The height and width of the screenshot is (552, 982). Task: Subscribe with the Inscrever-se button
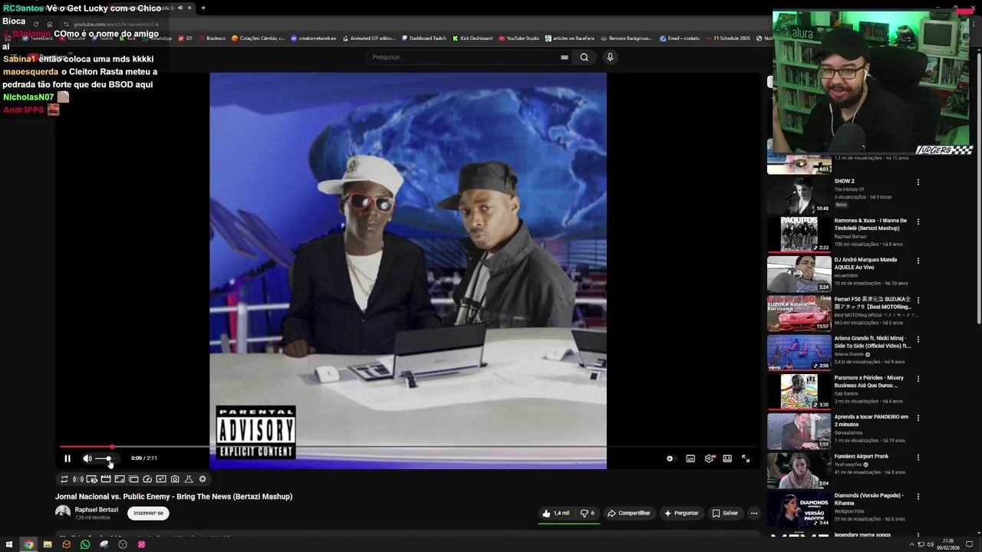tap(148, 513)
